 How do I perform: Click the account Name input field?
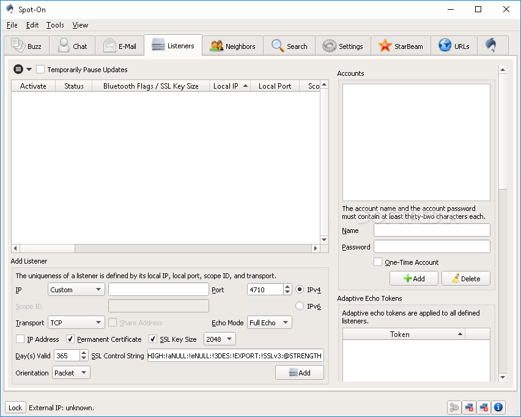(x=432, y=230)
